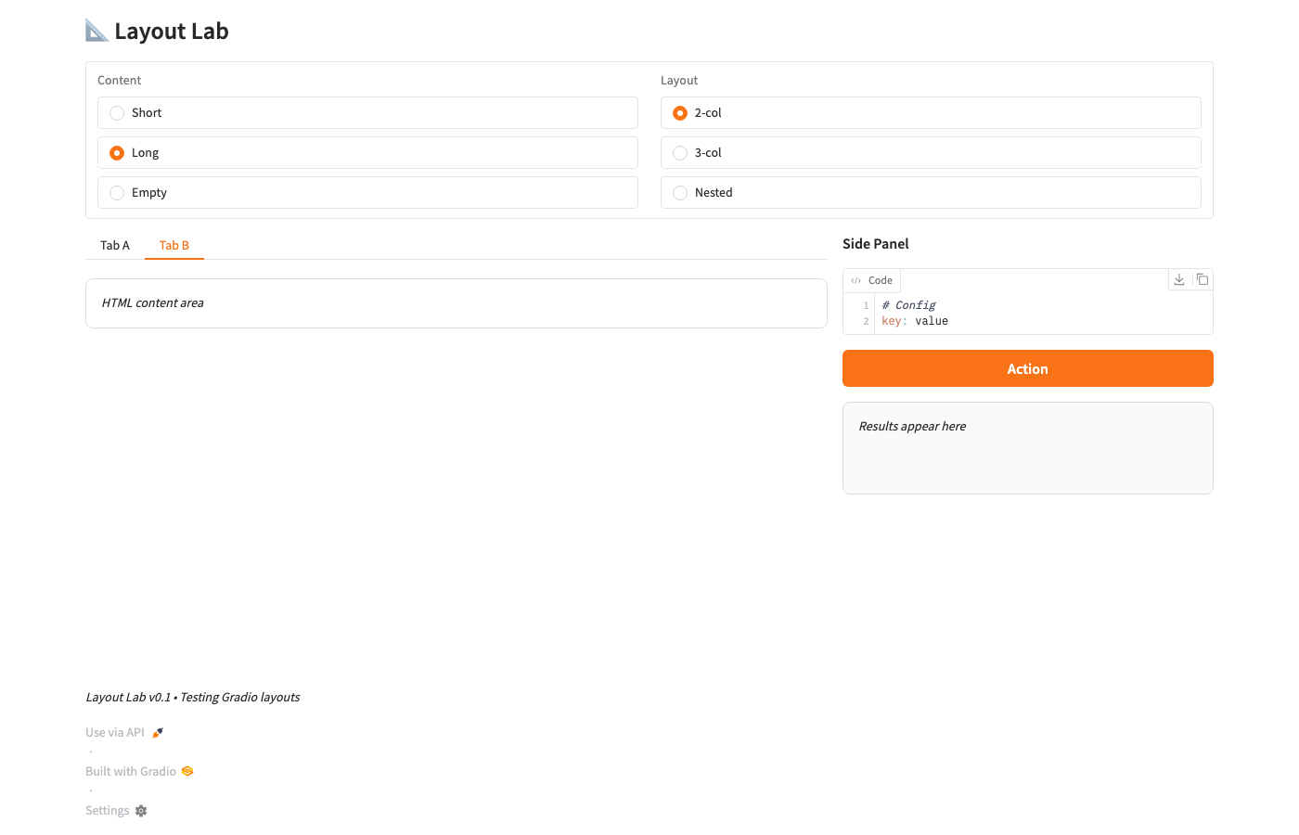Download the code block contents
Image resolution: width=1299 pixels, height=835 pixels.
click(x=1179, y=279)
